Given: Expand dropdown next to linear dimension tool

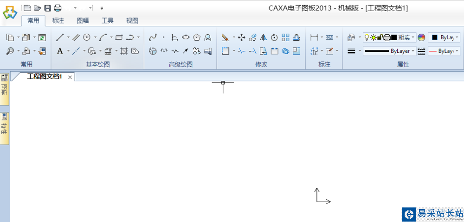Looking at the screenshot, I should (x=322, y=37).
